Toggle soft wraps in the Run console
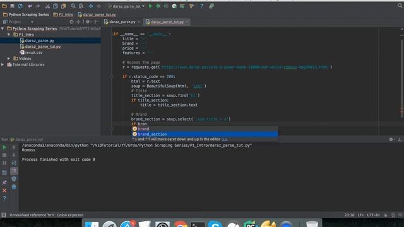This screenshot has width=404, height=227. [14, 163]
